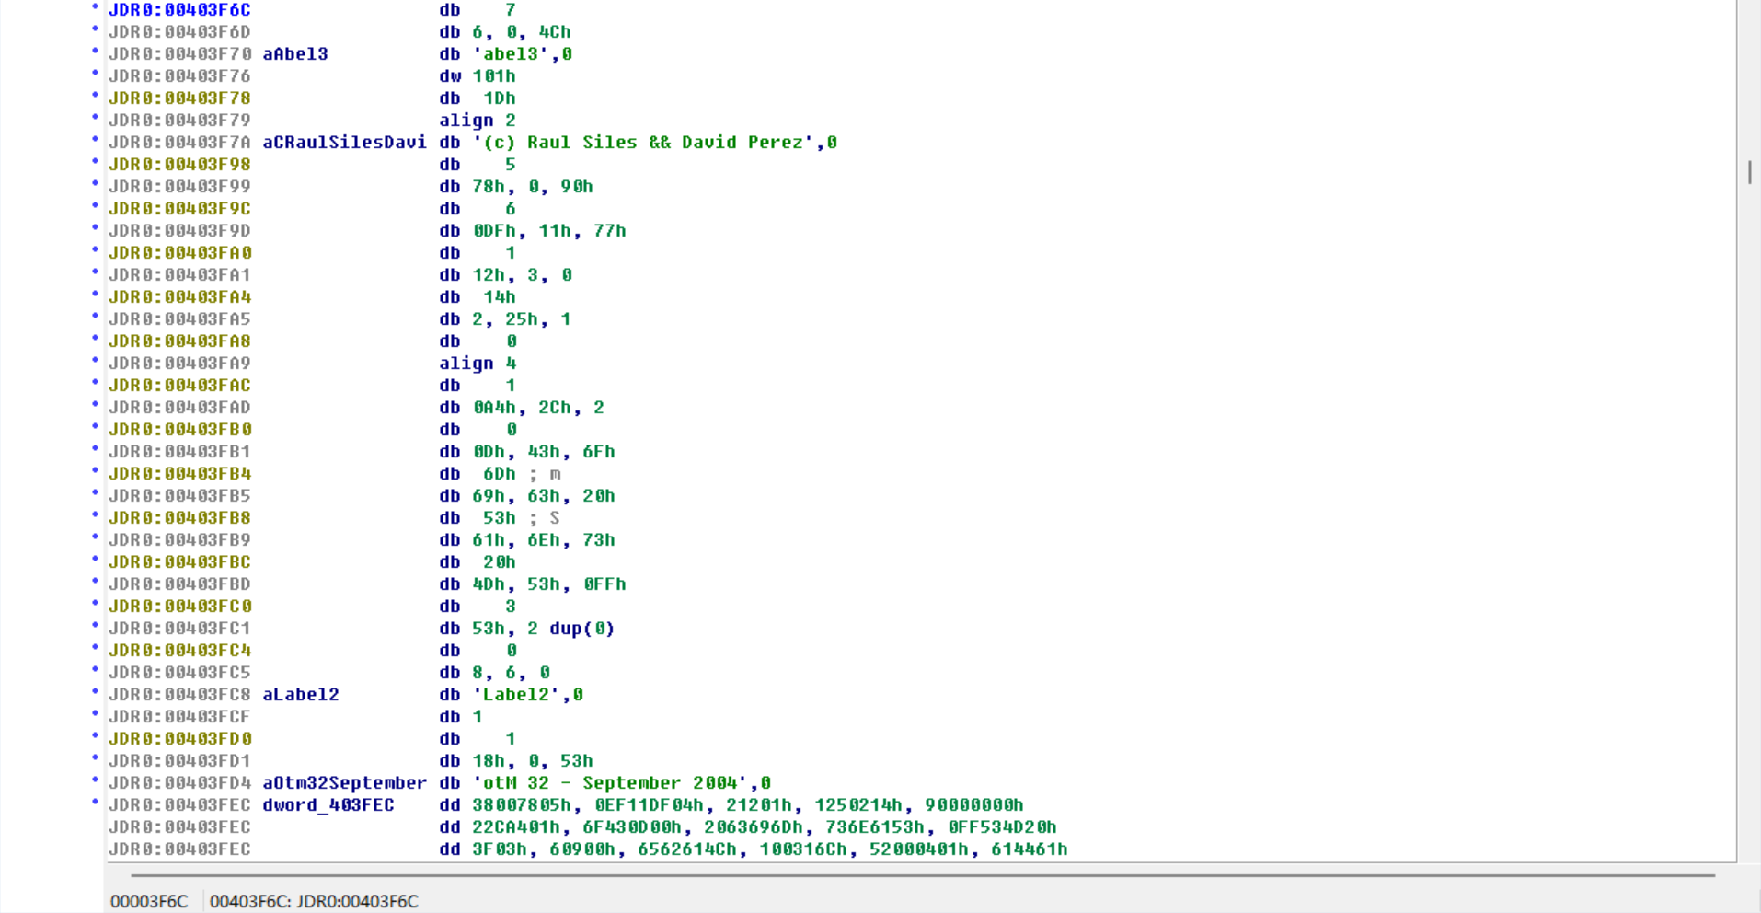Select address JDR0:00403FA0
The image size is (1761, 913).
click(179, 253)
